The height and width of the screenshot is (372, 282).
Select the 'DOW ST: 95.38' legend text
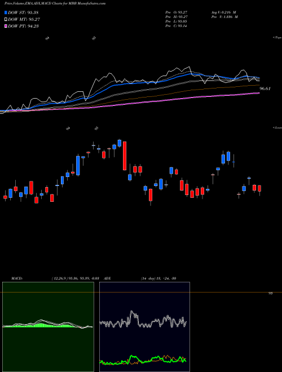pyautogui.click(x=23, y=12)
